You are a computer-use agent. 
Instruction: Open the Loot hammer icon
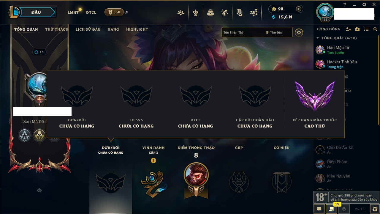(x=225, y=12)
